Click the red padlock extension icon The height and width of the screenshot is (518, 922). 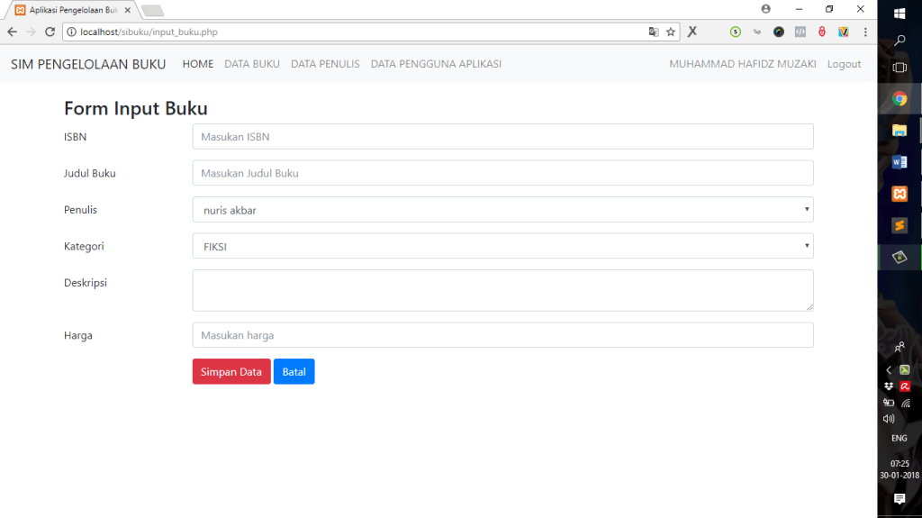tap(822, 32)
